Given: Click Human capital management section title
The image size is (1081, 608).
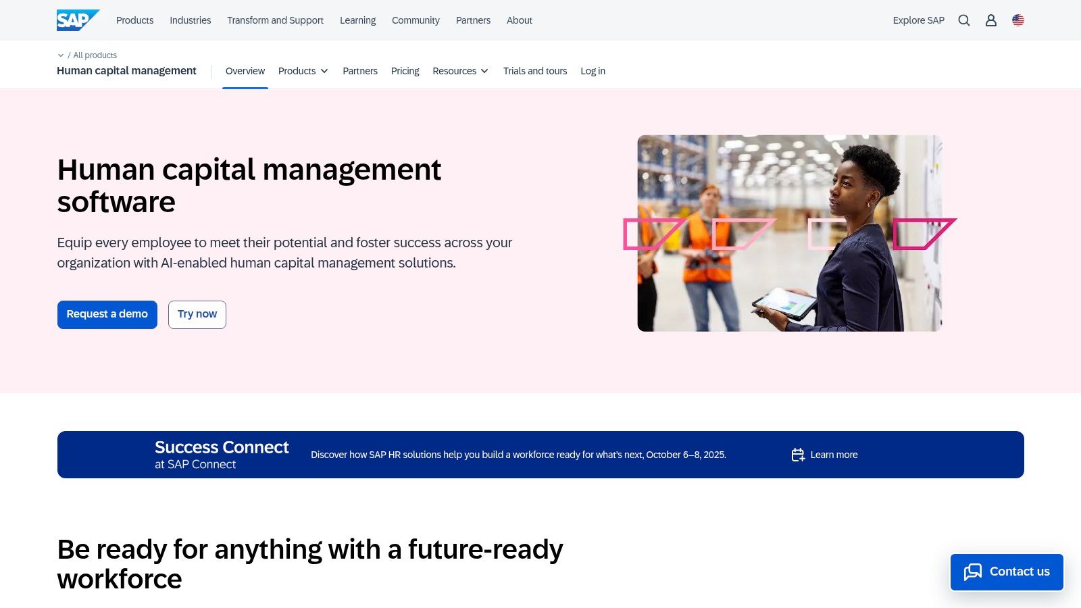Looking at the screenshot, I should click(x=126, y=71).
